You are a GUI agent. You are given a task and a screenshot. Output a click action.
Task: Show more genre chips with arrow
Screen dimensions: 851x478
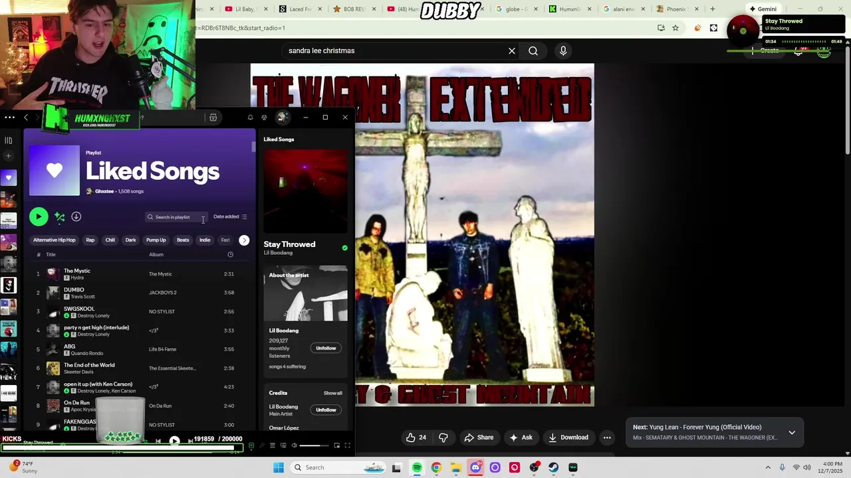tap(244, 240)
